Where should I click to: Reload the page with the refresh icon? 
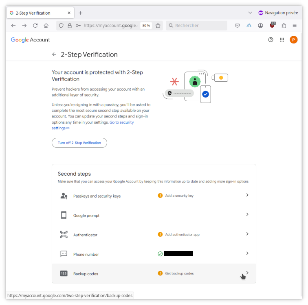coord(35,26)
